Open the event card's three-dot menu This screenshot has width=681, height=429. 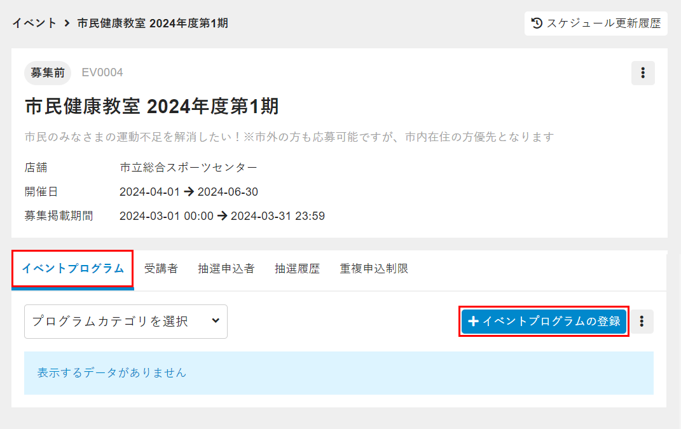click(x=643, y=73)
